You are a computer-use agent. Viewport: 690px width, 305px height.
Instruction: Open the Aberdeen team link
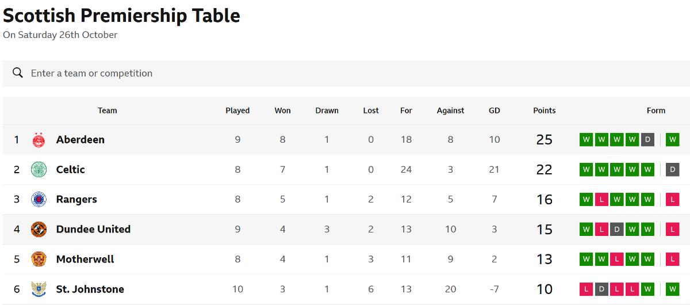tap(80, 140)
